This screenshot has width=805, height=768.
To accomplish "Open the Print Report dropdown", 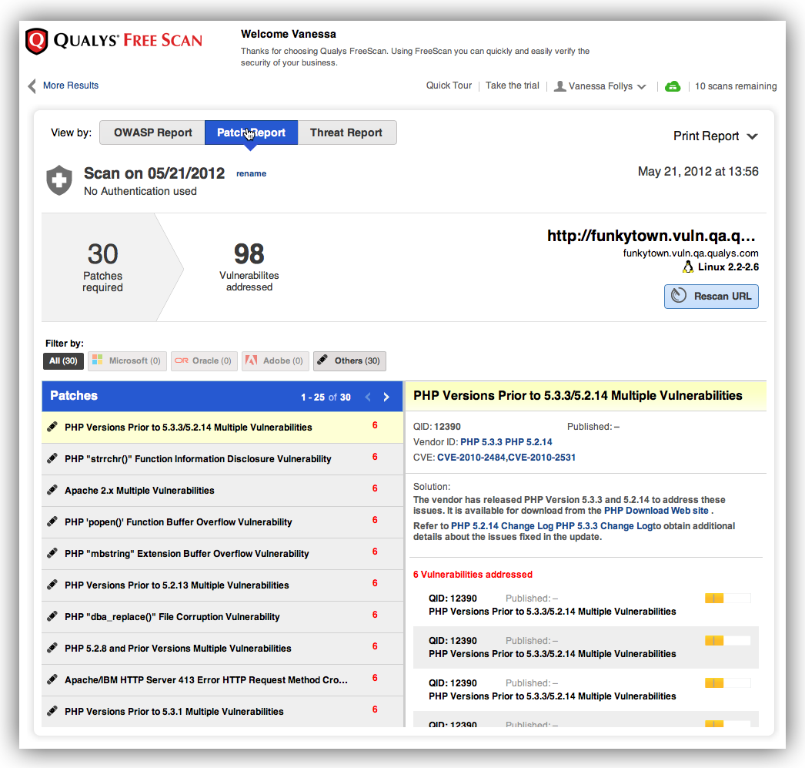I will pyautogui.click(x=715, y=136).
